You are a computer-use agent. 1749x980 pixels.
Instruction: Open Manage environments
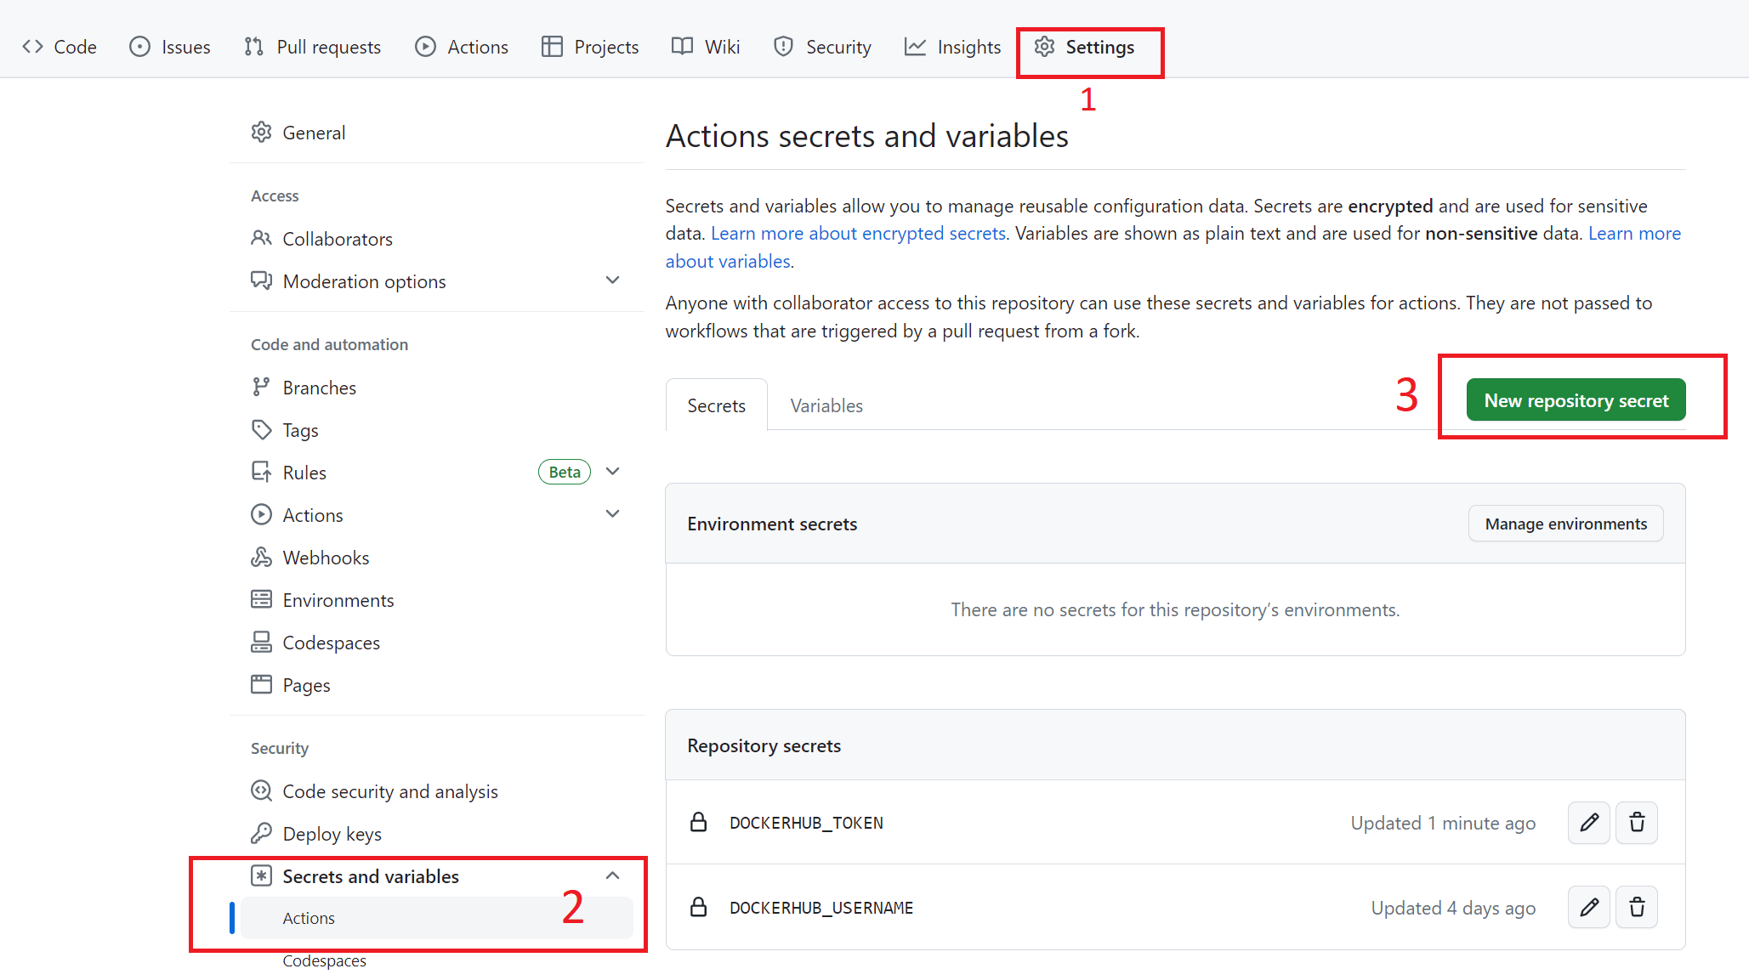click(1565, 524)
